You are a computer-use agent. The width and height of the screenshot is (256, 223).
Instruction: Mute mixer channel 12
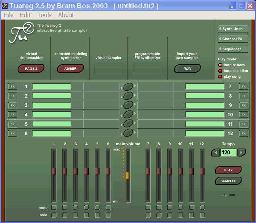click(x=202, y=207)
